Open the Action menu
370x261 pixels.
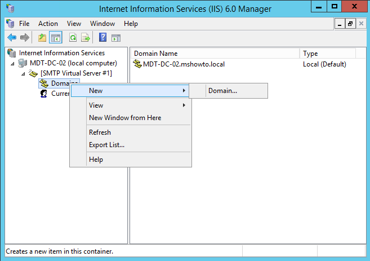pyautogui.click(x=48, y=24)
